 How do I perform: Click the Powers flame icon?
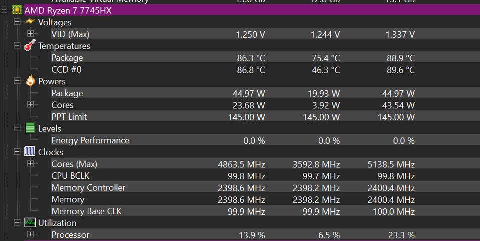pyautogui.click(x=30, y=81)
